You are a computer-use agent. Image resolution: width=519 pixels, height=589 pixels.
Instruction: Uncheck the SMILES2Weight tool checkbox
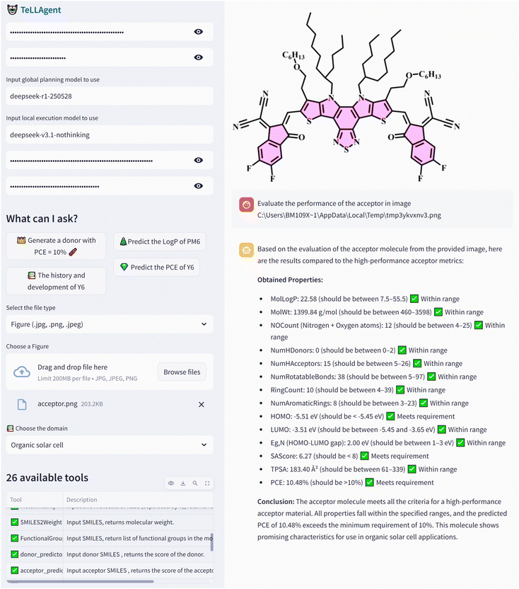[15, 522]
